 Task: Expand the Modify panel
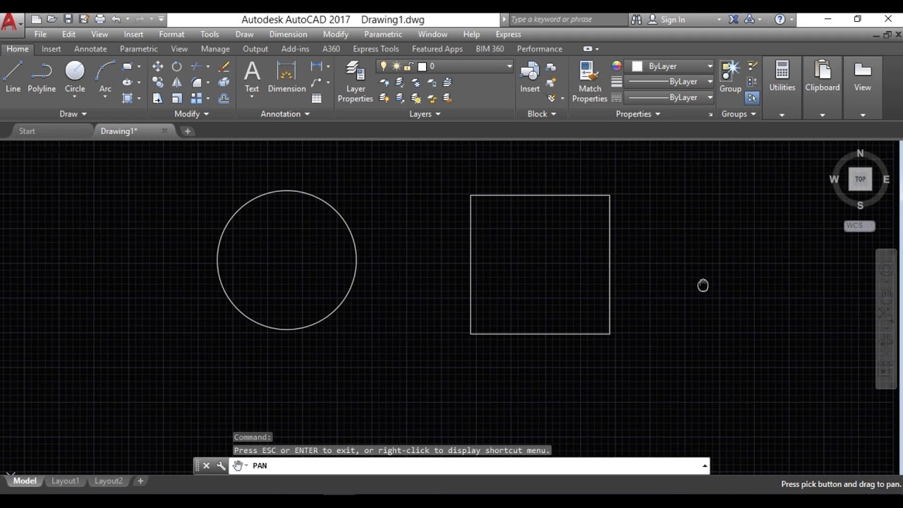coord(192,114)
